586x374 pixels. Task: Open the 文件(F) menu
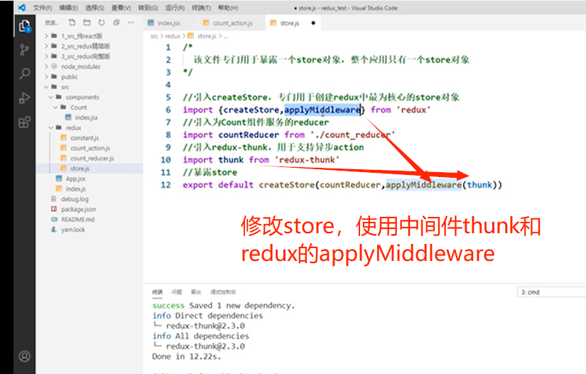(x=42, y=8)
